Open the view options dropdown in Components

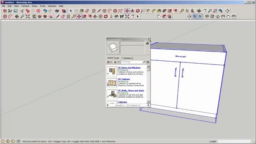pos(109,62)
